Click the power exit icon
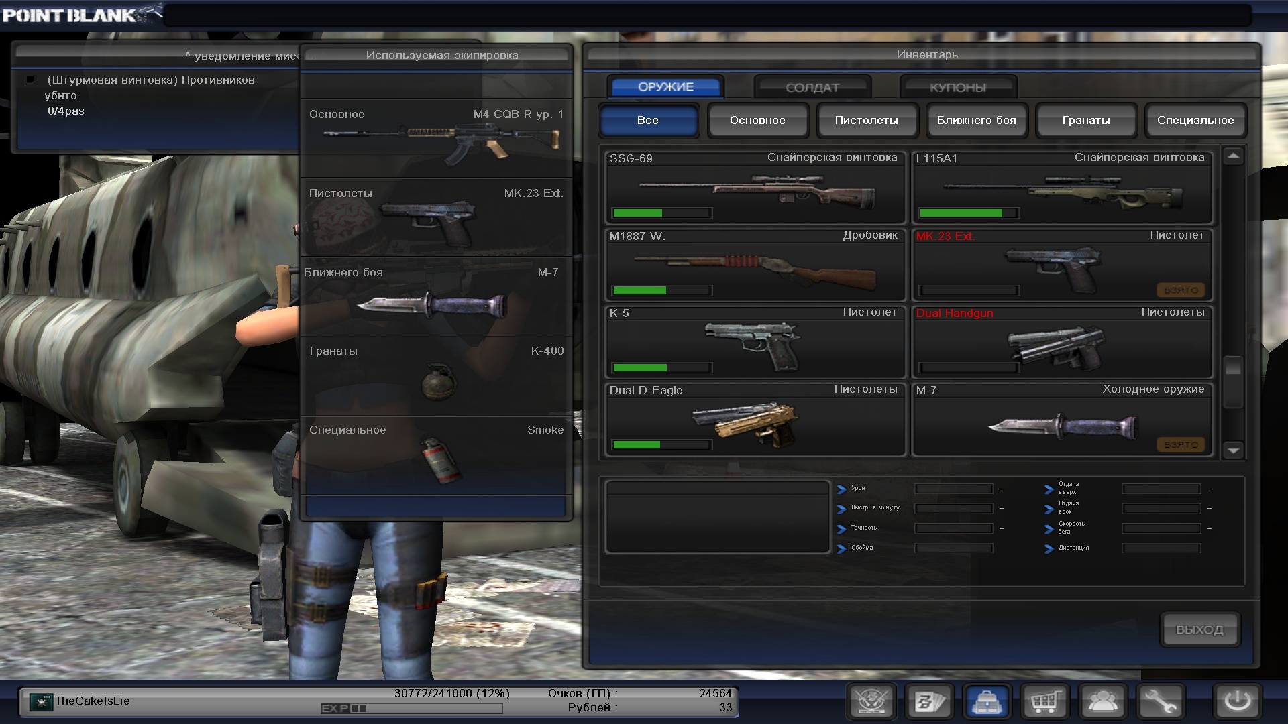The height and width of the screenshot is (724, 1288). click(x=1237, y=702)
